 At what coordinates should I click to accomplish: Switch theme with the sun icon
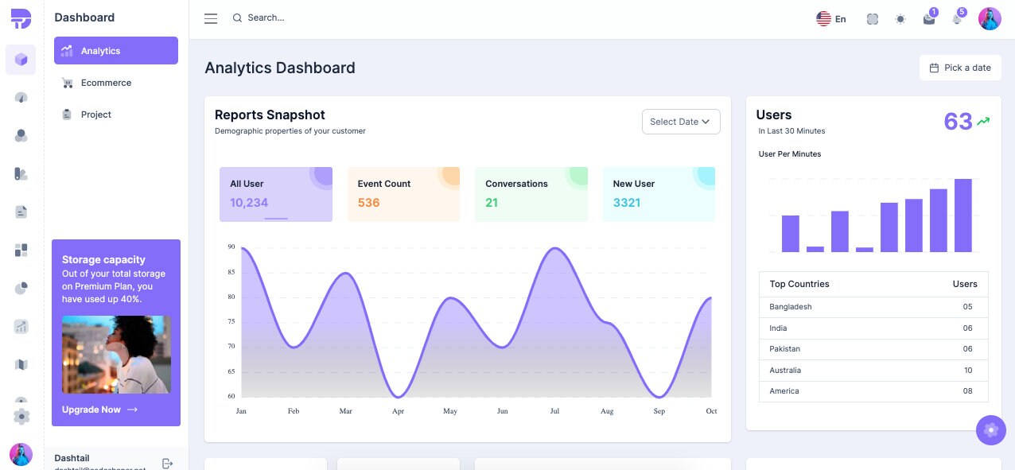(x=900, y=19)
